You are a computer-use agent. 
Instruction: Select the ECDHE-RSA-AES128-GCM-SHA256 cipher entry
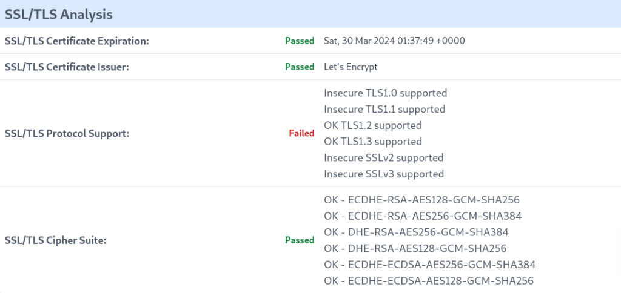tap(422, 200)
